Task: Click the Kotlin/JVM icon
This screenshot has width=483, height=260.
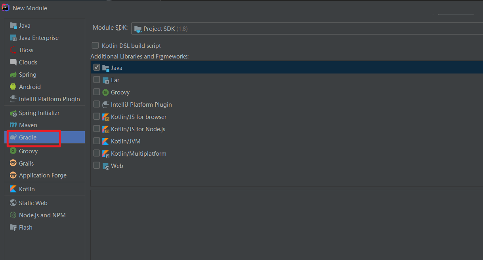Action: click(105, 141)
